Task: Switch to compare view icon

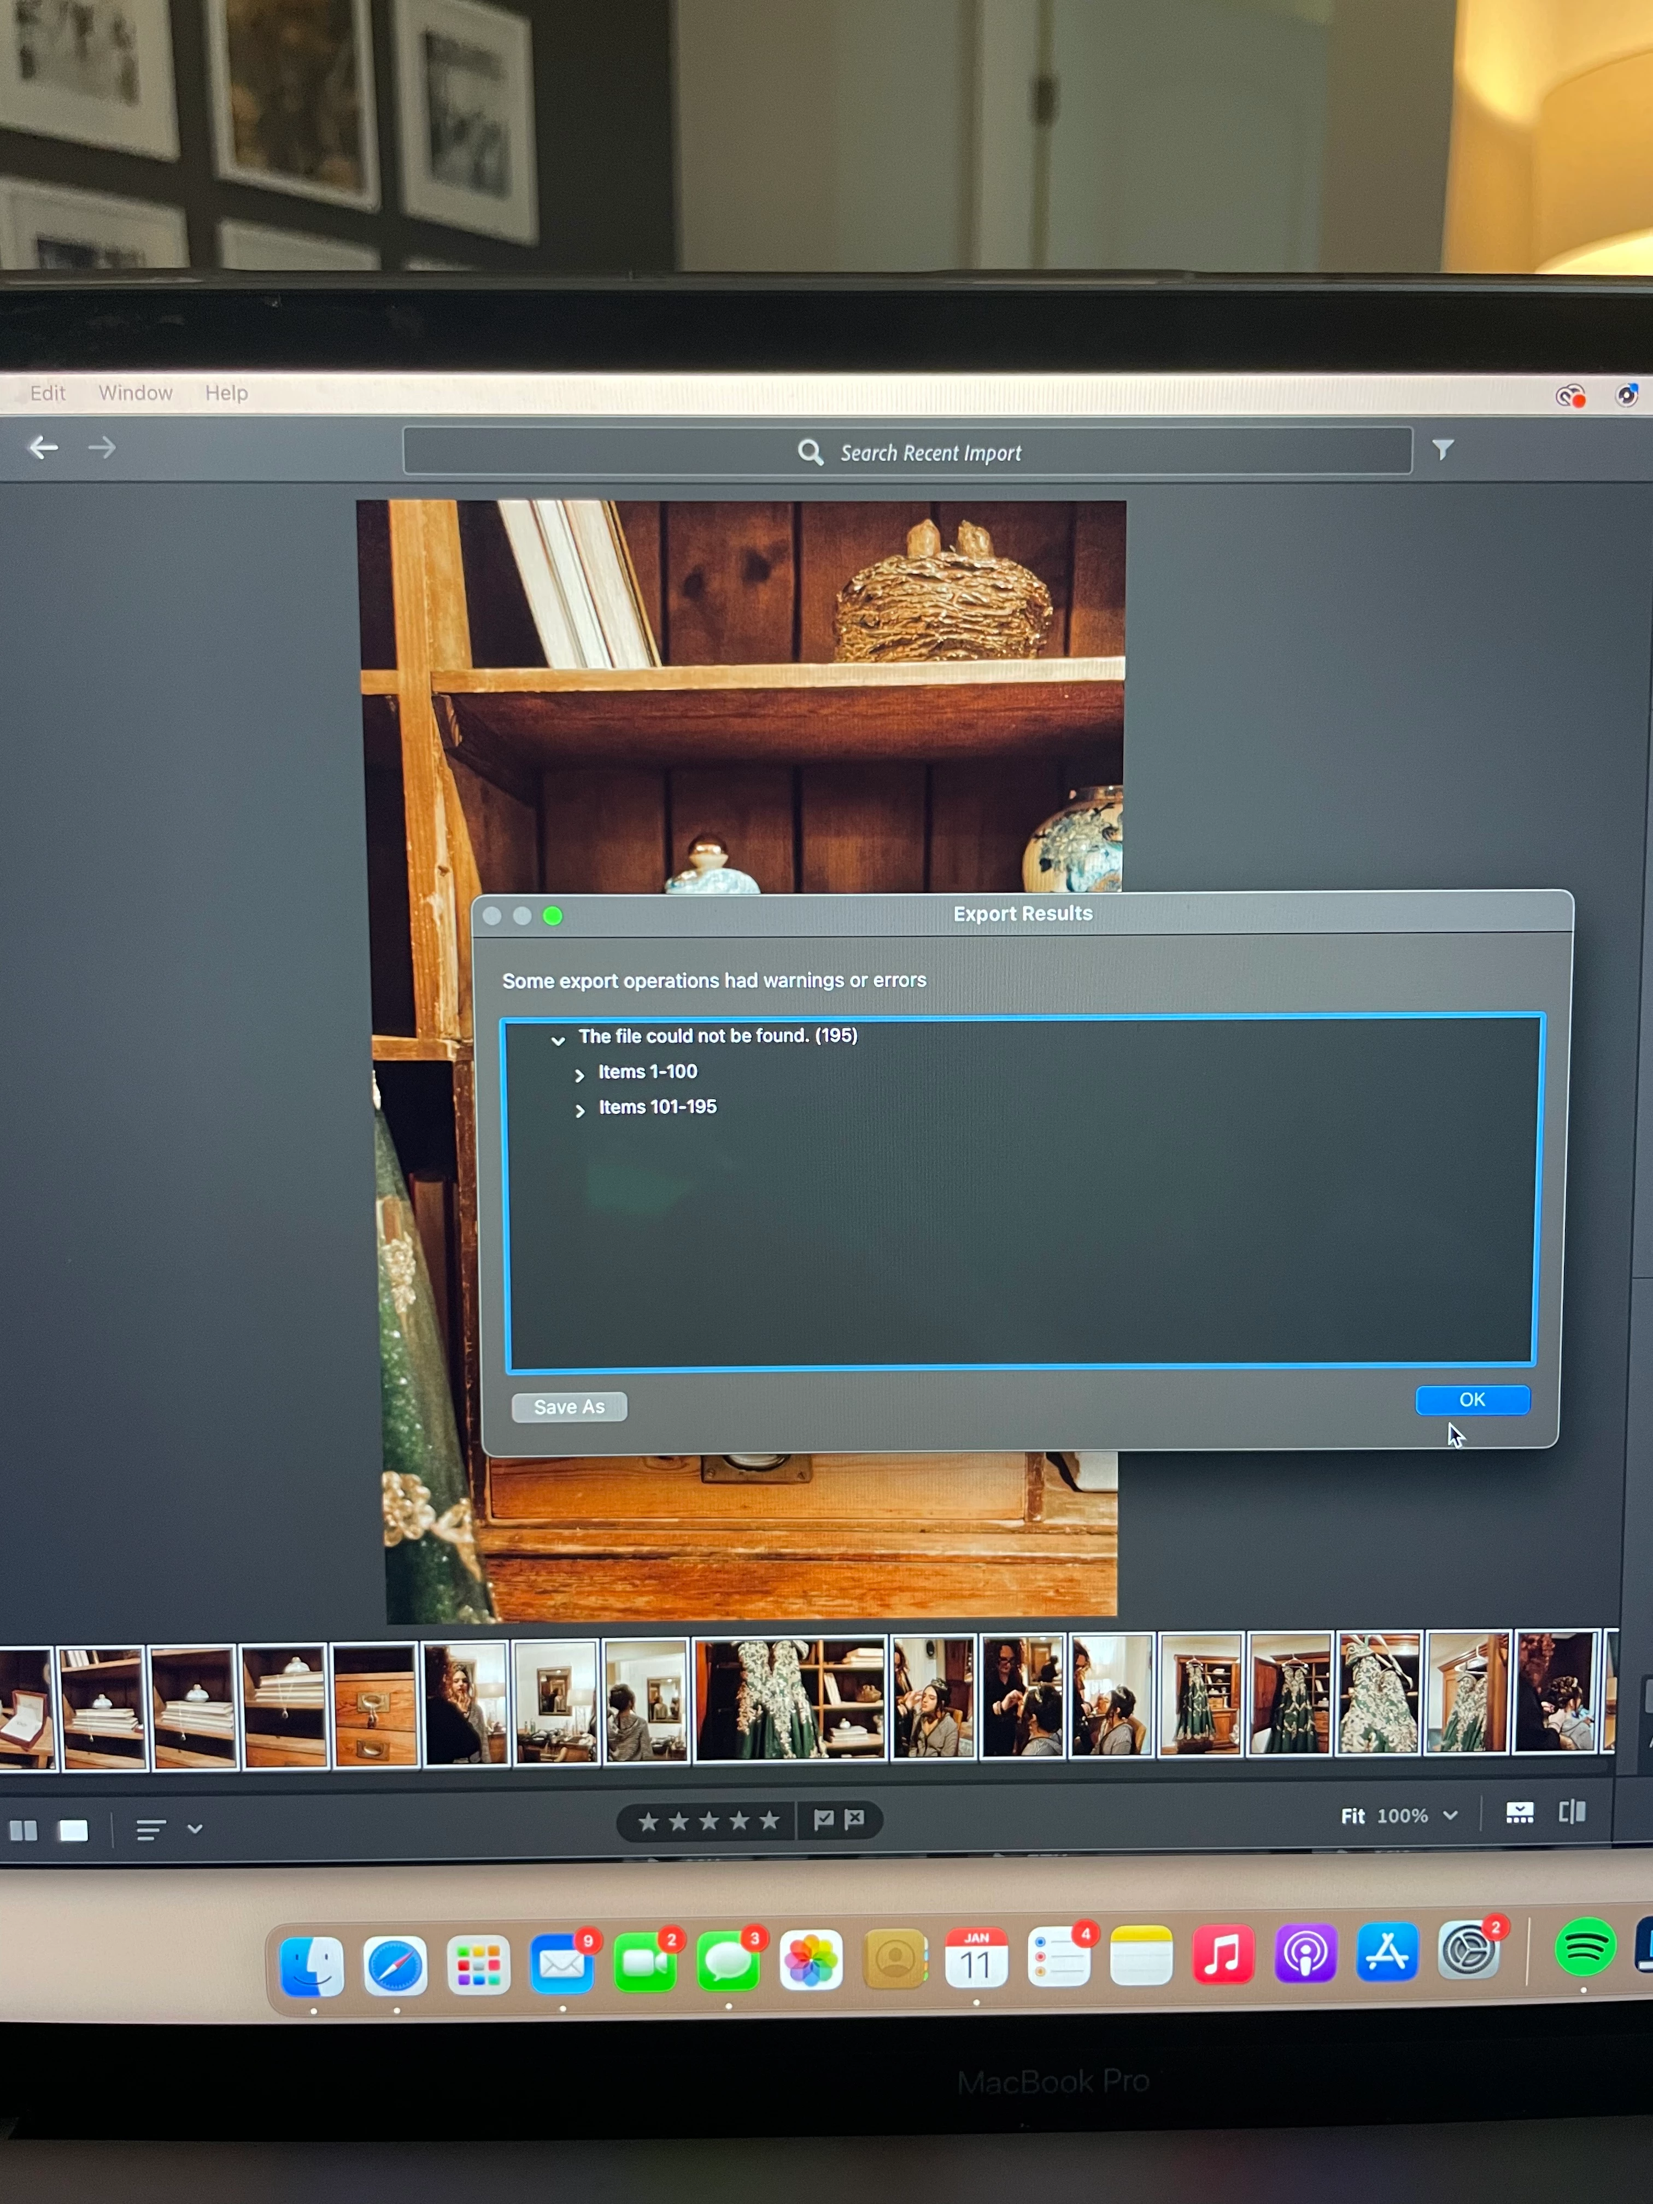Action: [x=23, y=1830]
